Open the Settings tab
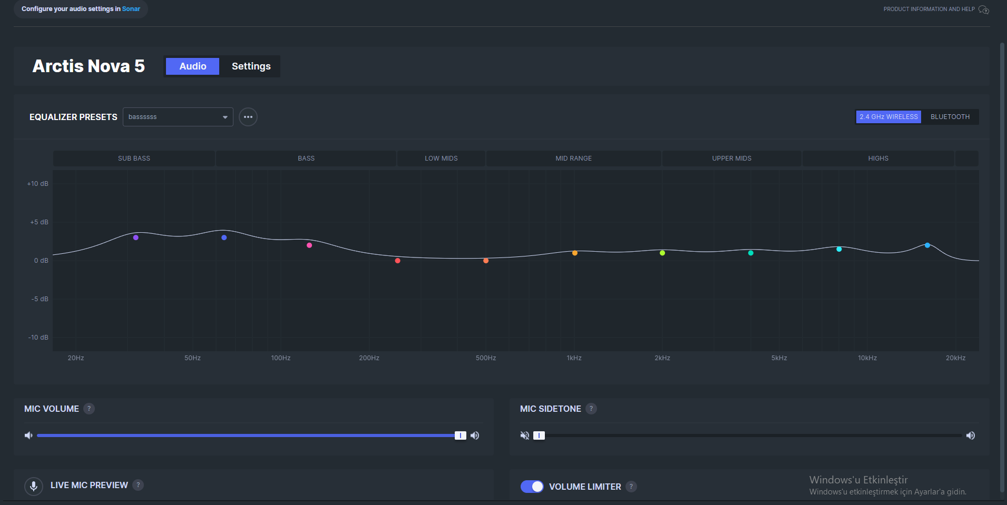The height and width of the screenshot is (505, 1007). [x=251, y=66]
